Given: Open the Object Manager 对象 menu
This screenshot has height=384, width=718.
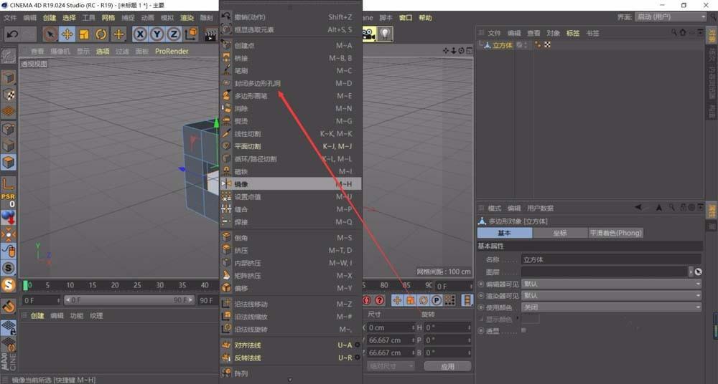Looking at the screenshot, I should 553,33.
